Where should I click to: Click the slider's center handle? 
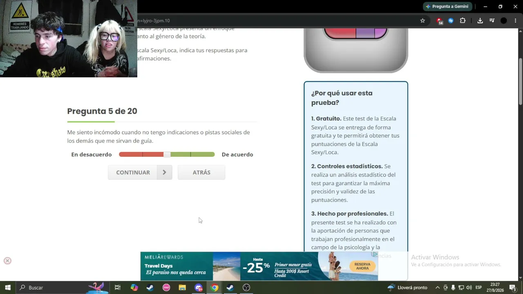pos(167,154)
